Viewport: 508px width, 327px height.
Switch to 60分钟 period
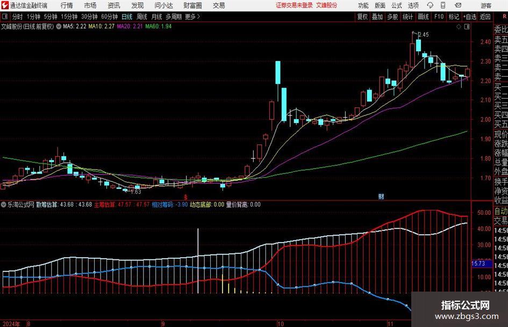[x=110, y=17]
